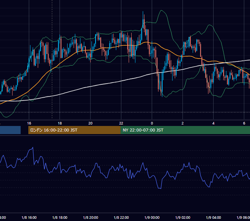250x221 pixels.
Task: Click the 18 hour label on price chart axis
Action: [x=60, y=123]
